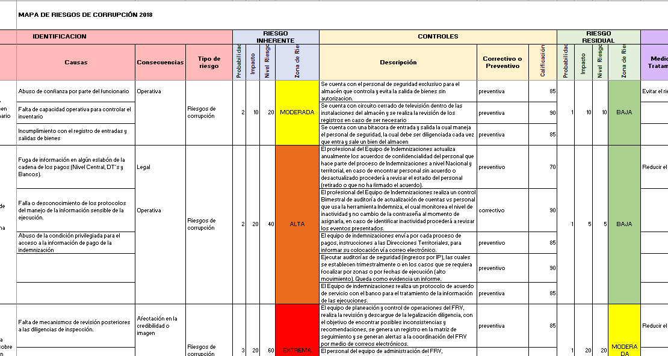668x356 pixels.
Task: Click inherent risk level 60 cell
Action: tap(268, 331)
